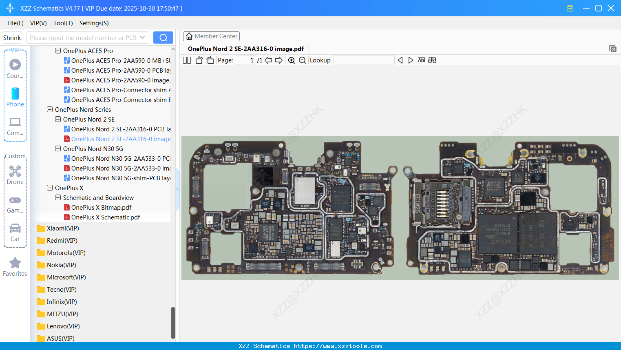Image resolution: width=621 pixels, height=350 pixels.
Task: Rotate the PDF counterclockwise
Action: (x=199, y=60)
